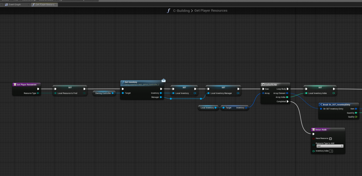
Task: Click the Inventory output pin on Get Inventory
Action: coord(161,93)
